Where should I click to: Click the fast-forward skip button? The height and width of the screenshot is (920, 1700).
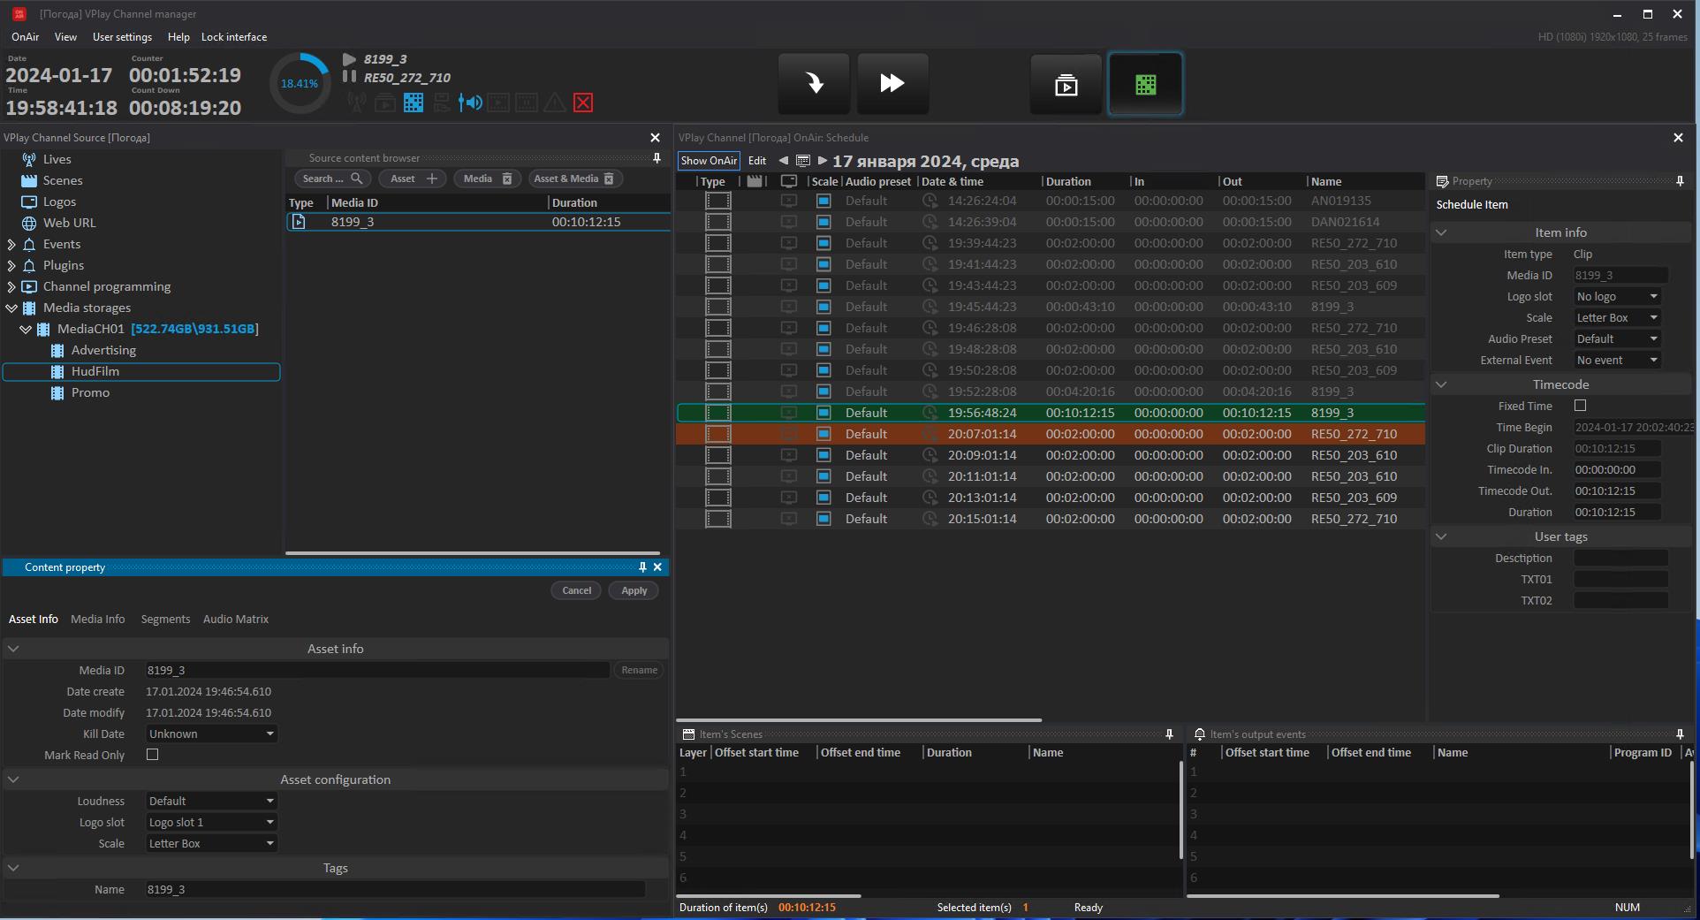tap(892, 84)
